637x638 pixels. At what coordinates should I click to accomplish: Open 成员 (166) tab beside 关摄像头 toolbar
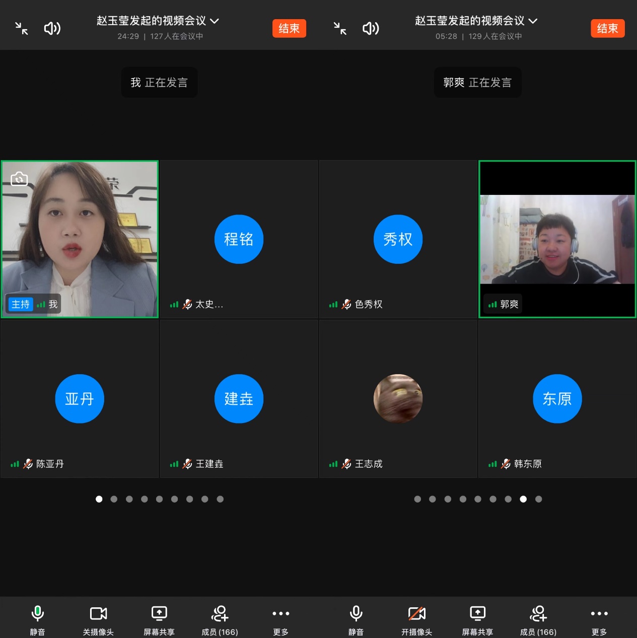click(x=220, y=620)
